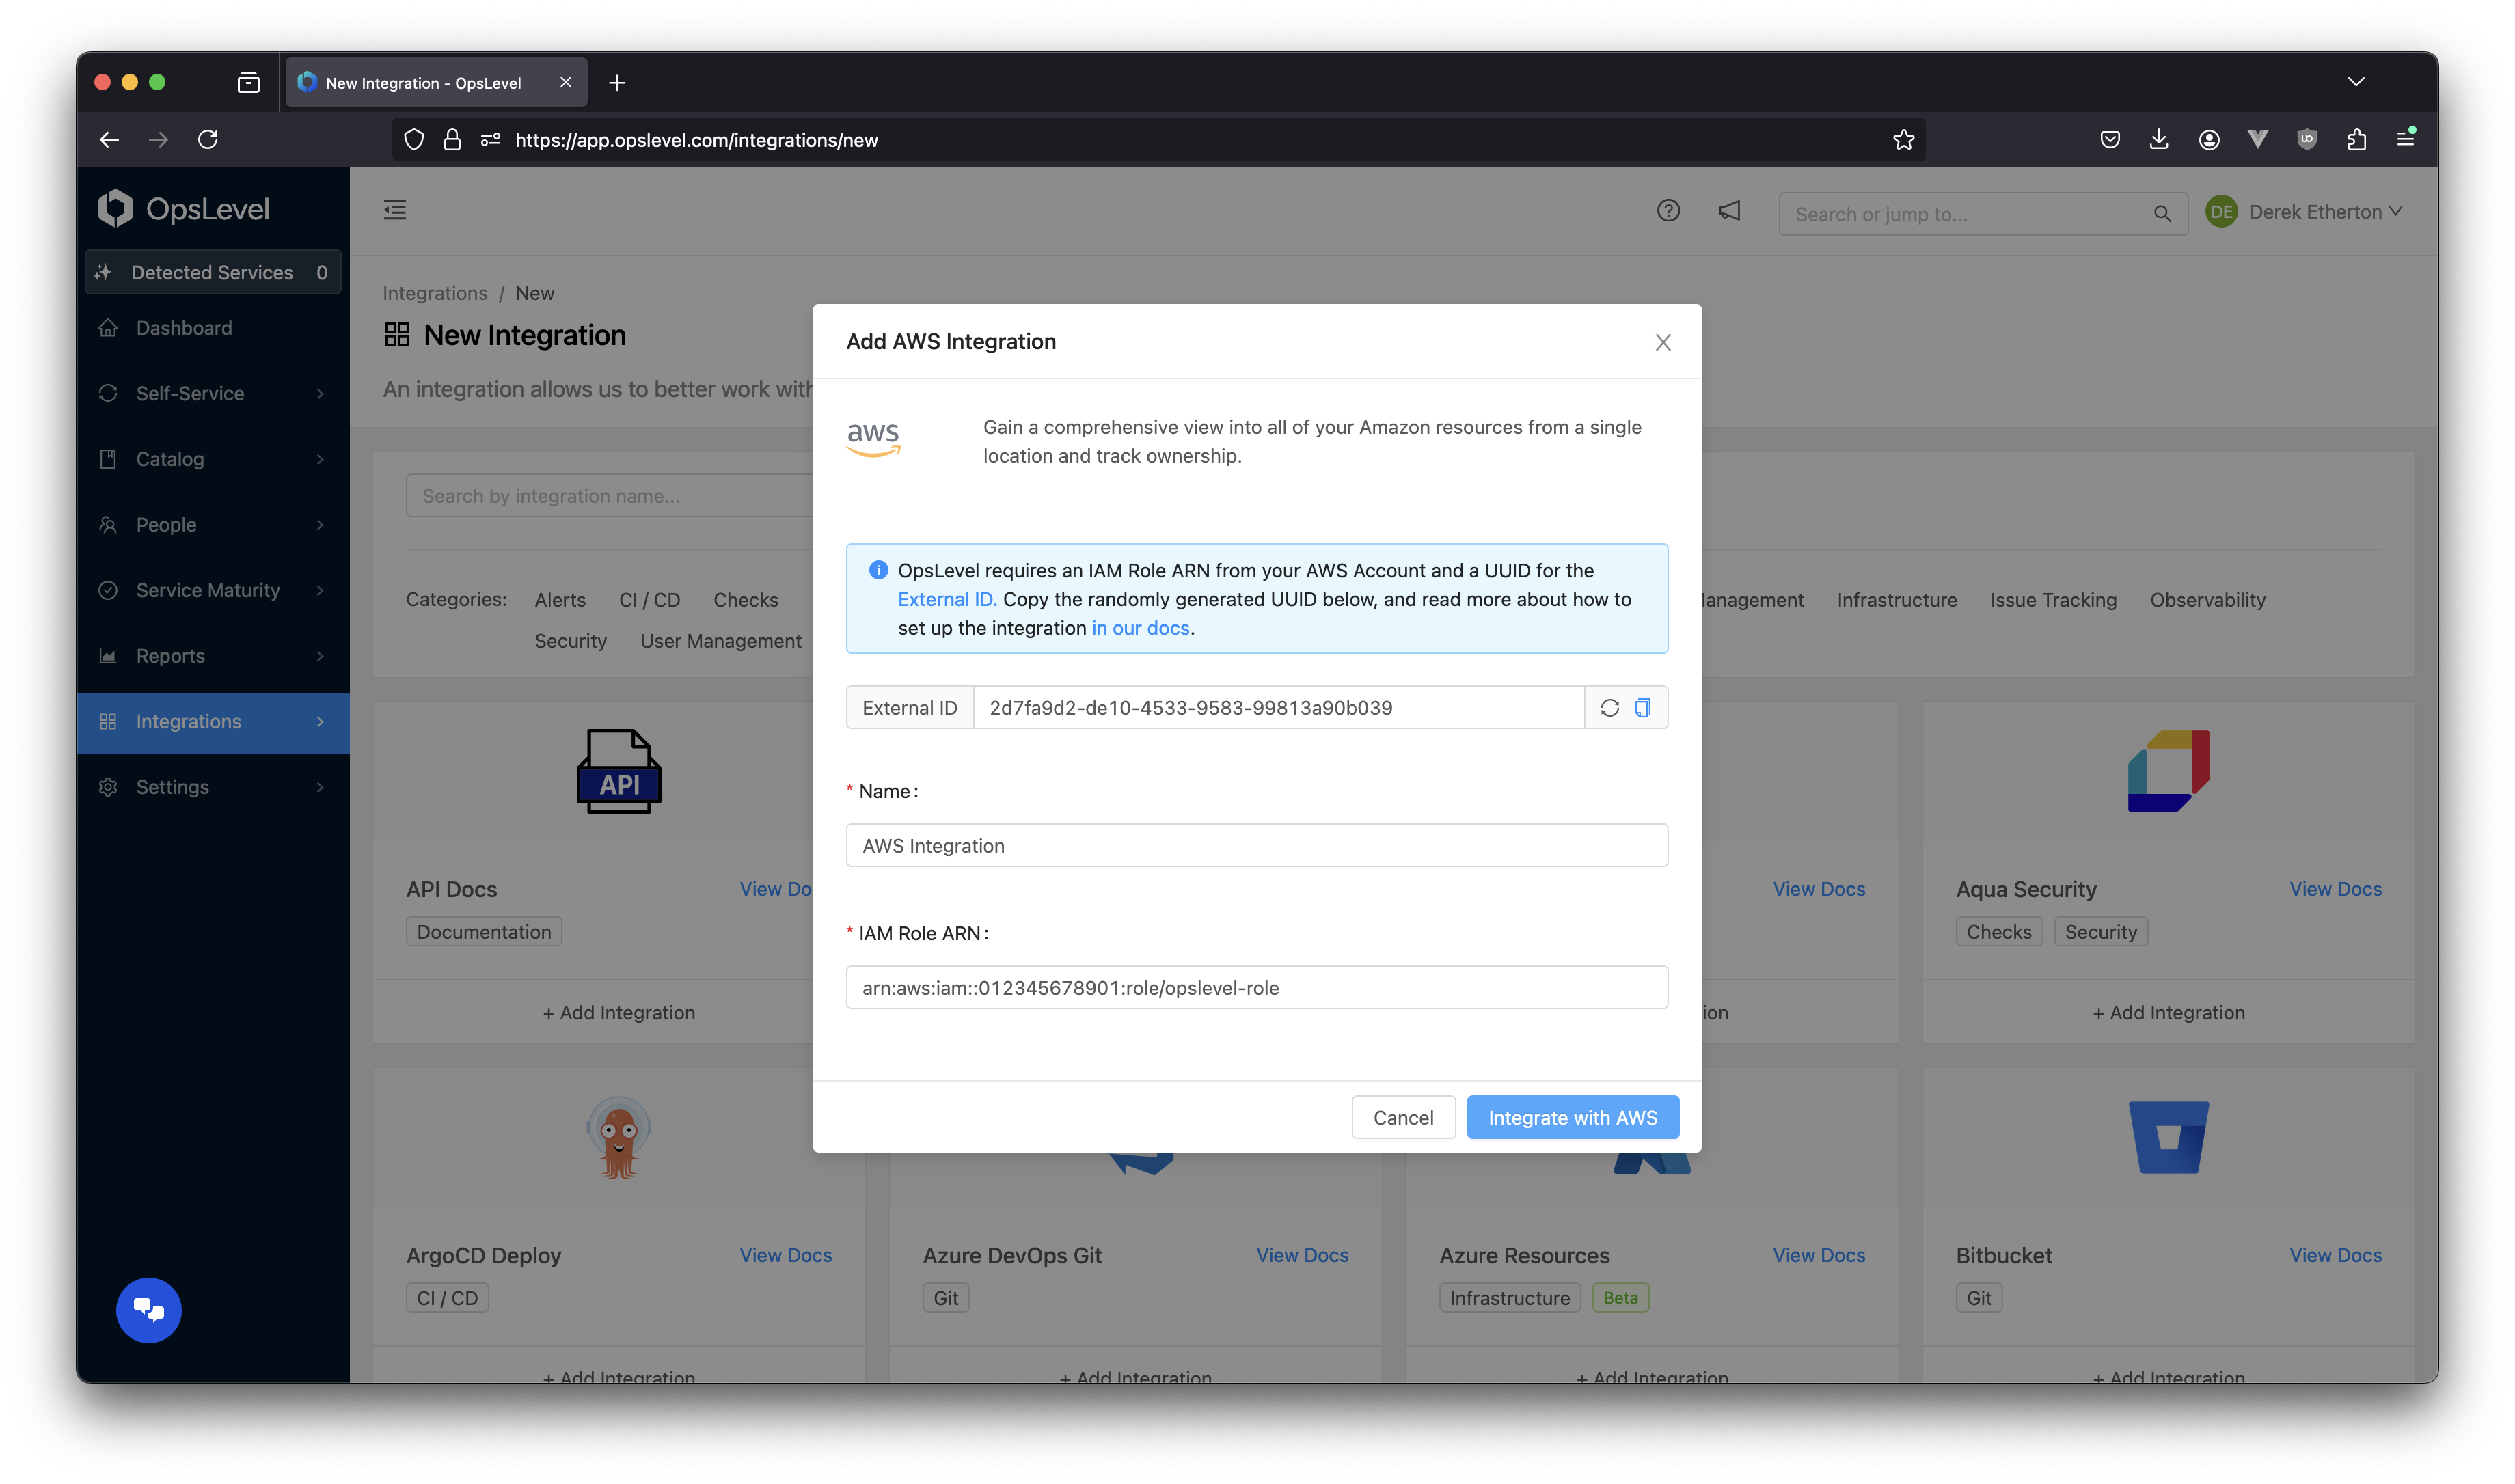2515x1484 pixels.
Task: Click the regenerate UUID refresh icon
Action: coord(1609,706)
